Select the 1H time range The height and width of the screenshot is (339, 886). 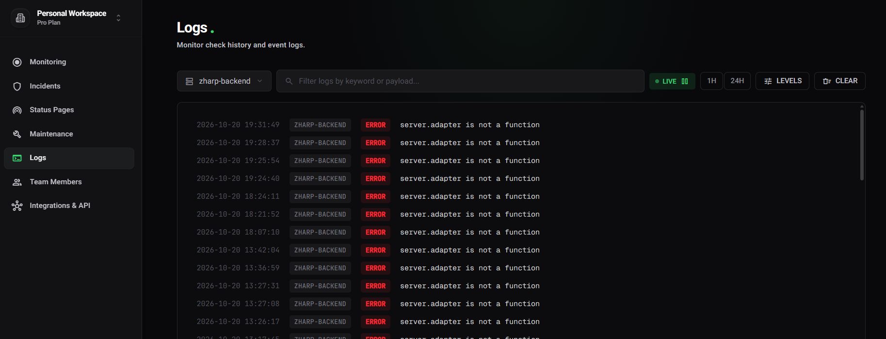coord(711,81)
